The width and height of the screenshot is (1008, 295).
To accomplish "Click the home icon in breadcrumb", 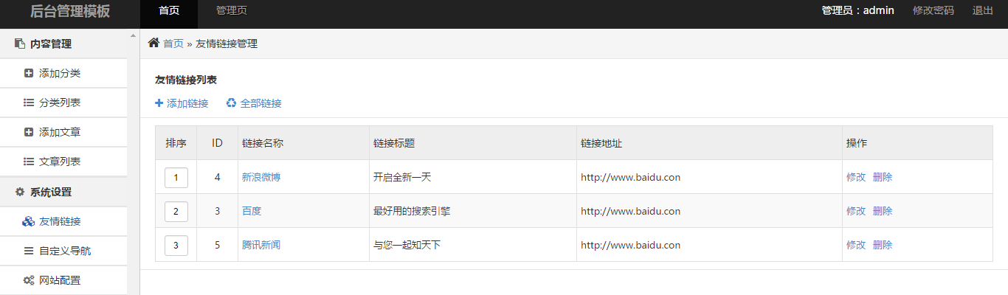I will (153, 44).
